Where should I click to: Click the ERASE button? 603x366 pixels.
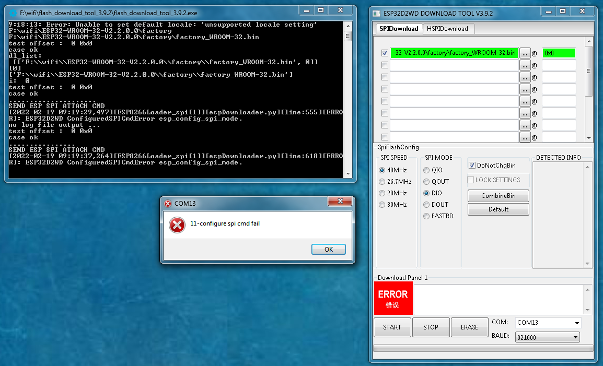(469, 327)
